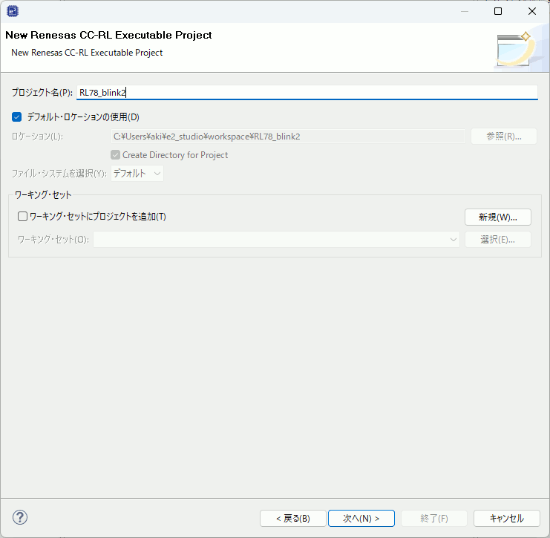Viewport: 550px width, 538px height.
Task: Click the 終了(F) finish button
Action: click(x=434, y=519)
